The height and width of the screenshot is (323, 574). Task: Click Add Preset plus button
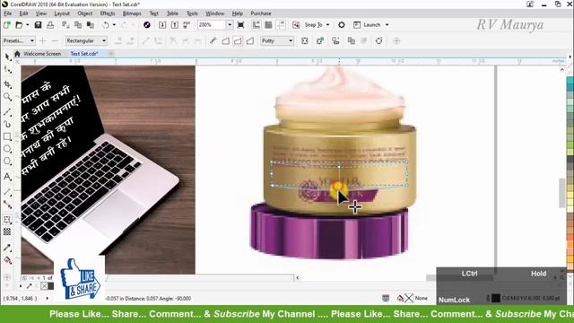point(43,40)
